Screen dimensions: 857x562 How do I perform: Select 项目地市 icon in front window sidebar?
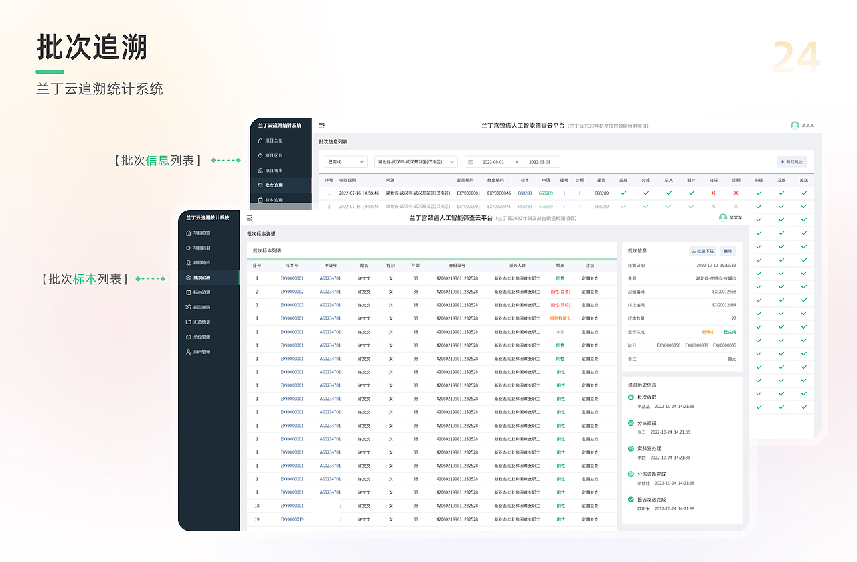click(x=188, y=263)
